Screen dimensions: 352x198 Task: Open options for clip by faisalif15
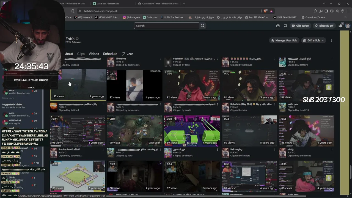(x=332, y=104)
